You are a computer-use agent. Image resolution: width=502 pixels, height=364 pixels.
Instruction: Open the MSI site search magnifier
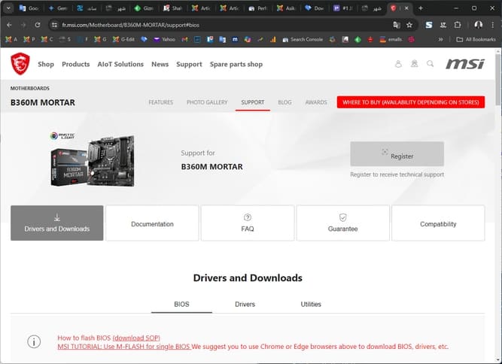point(430,64)
